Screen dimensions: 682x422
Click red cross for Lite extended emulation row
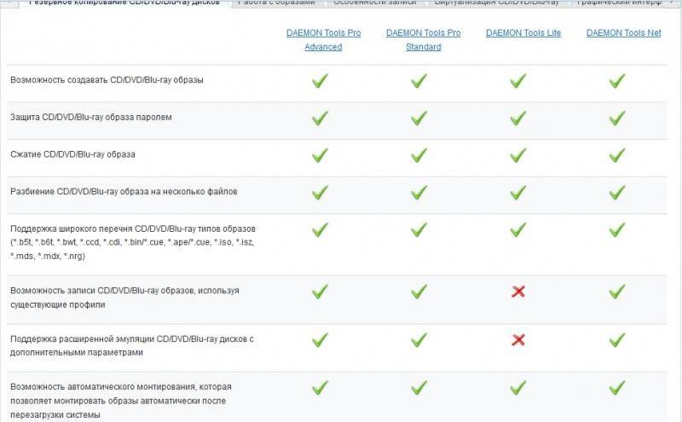coord(518,340)
